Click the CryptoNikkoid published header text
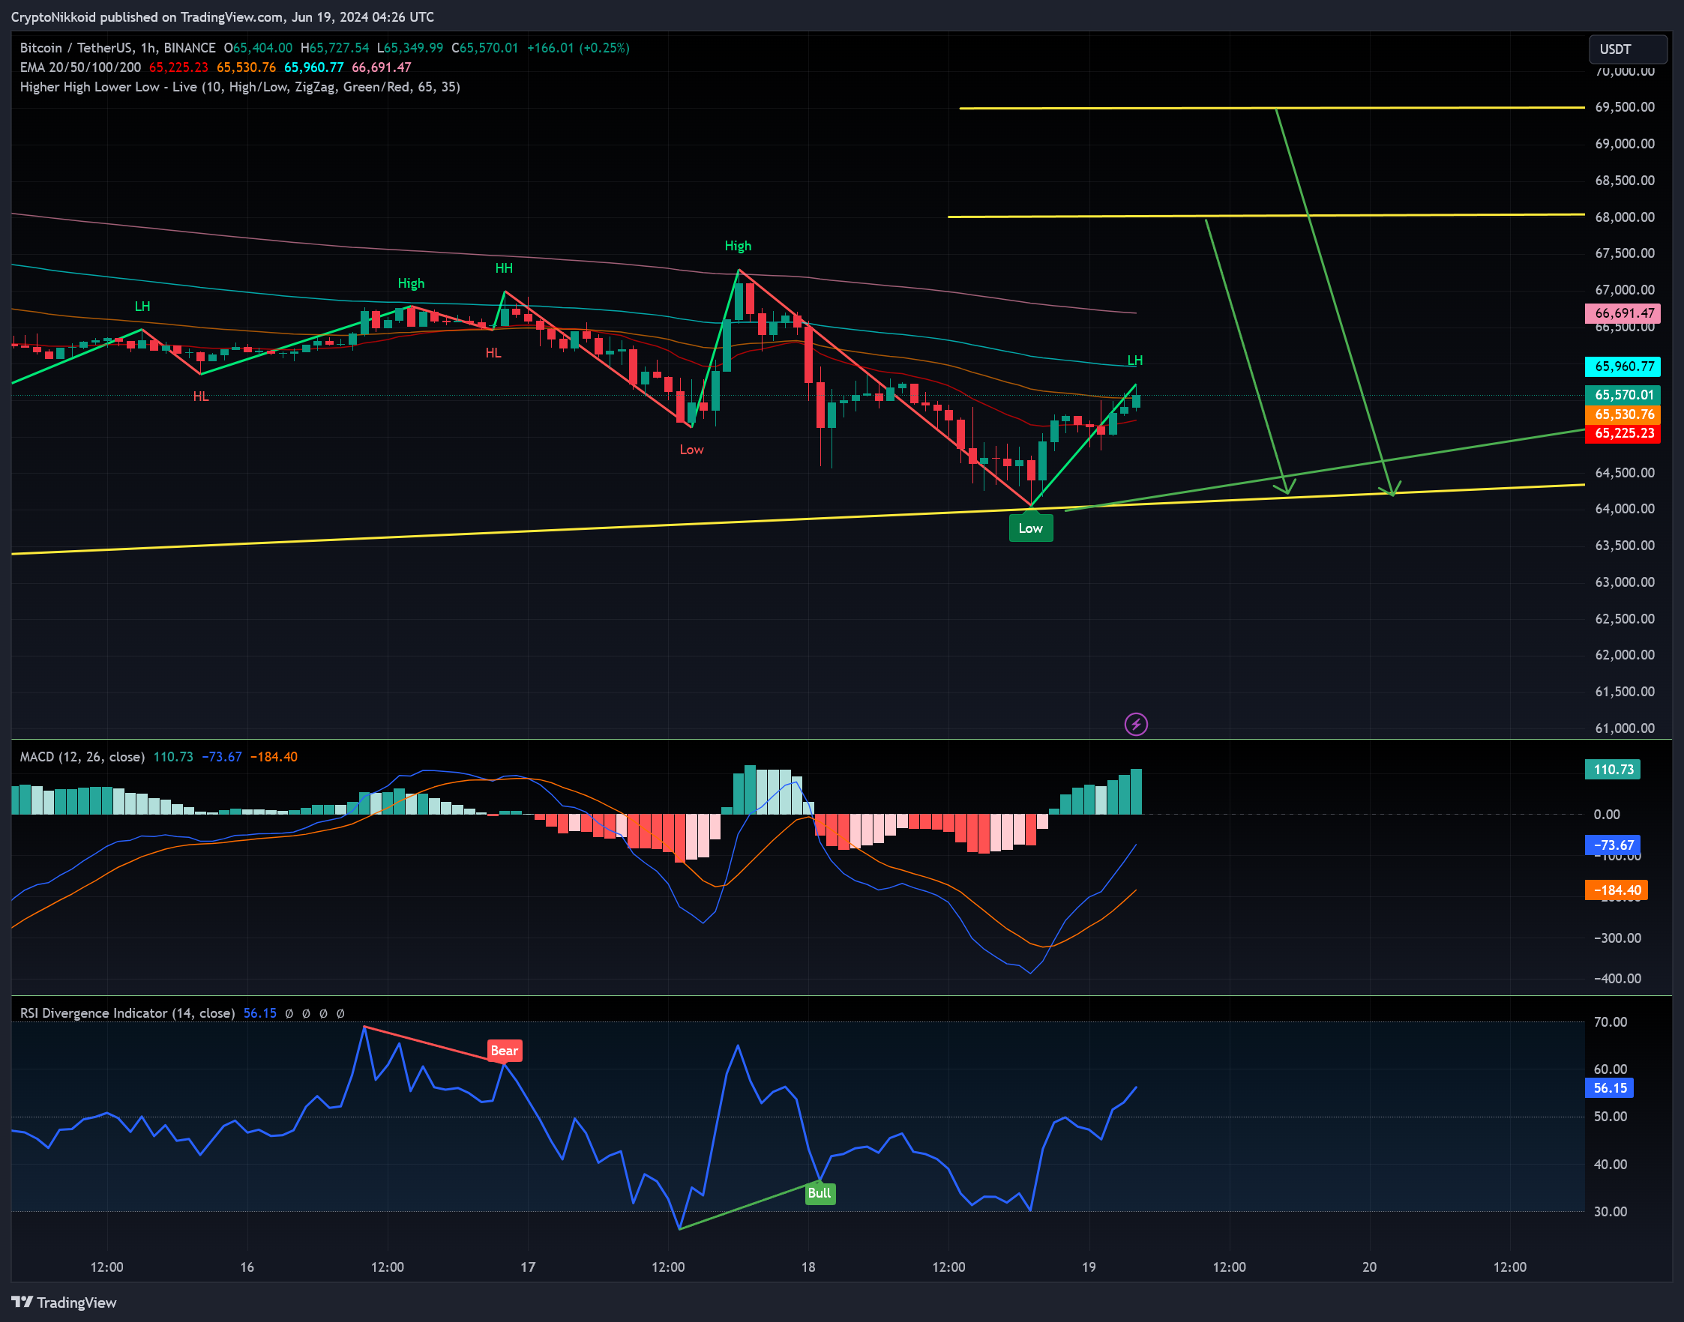 coord(222,17)
